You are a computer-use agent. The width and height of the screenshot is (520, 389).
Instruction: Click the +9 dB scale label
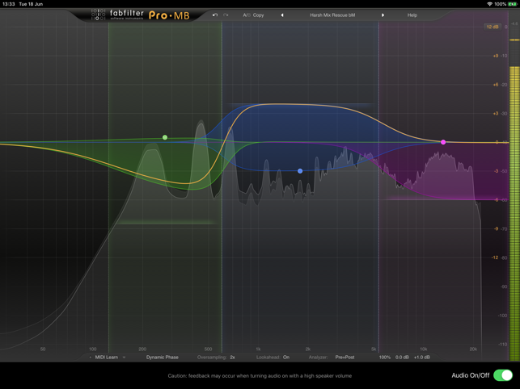[496, 56]
